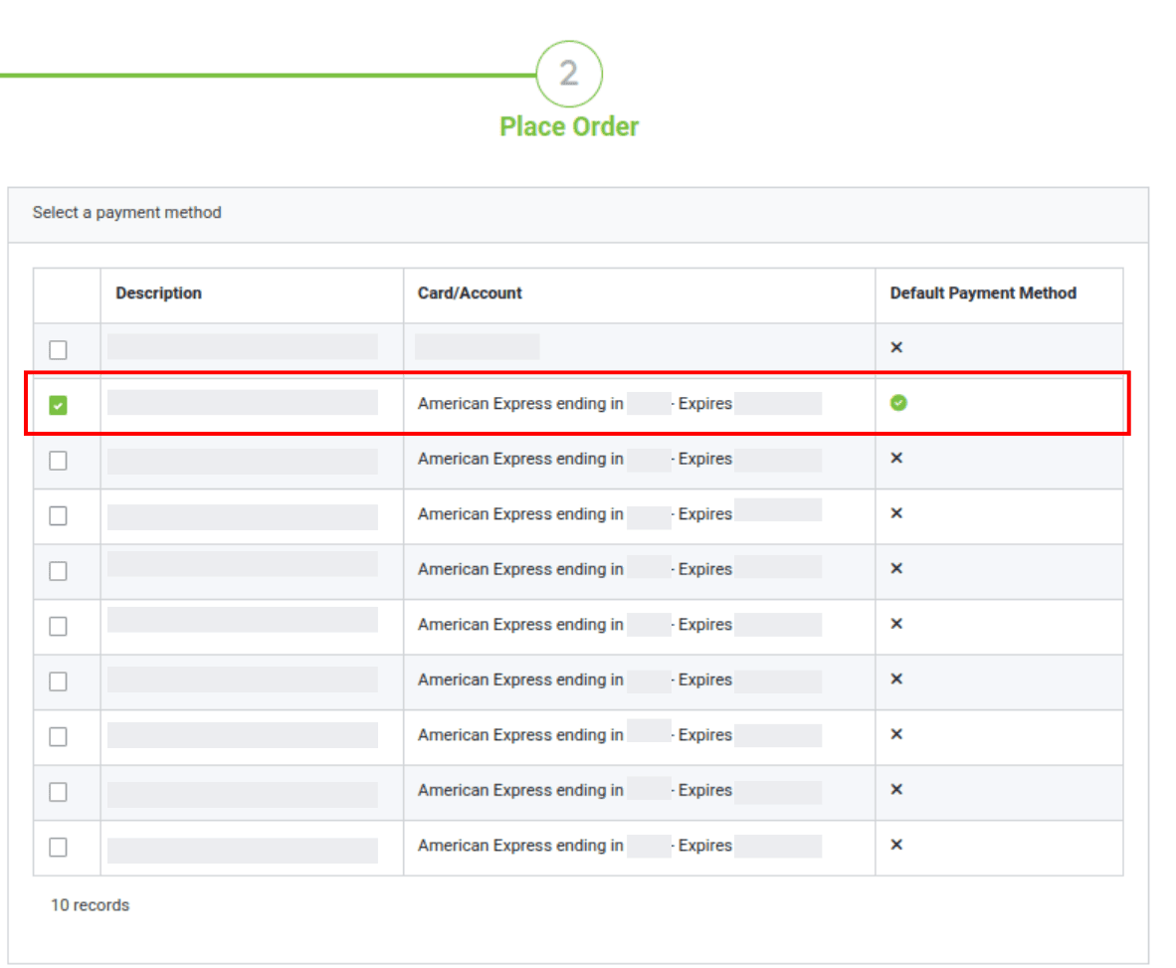Click the X default icon in ninth row
Screen dimensions: 1176x968
point(896,790)
